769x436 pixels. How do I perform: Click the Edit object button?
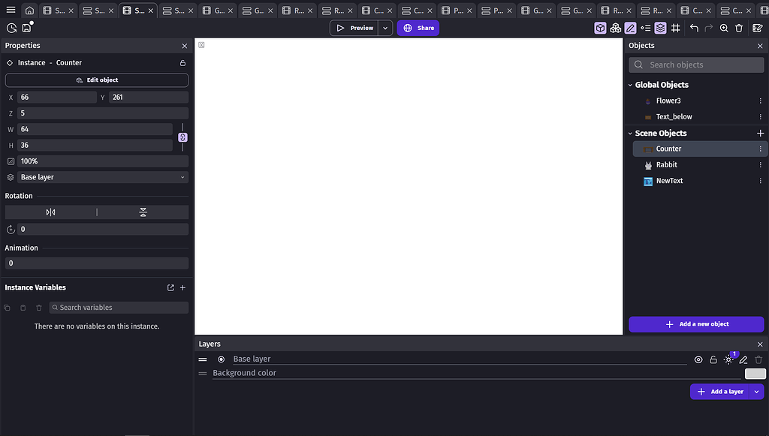tap(97, 80)
